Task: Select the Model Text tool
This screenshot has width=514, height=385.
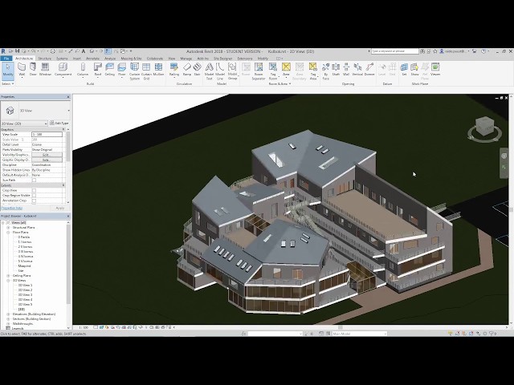Action: pos(209,71)
